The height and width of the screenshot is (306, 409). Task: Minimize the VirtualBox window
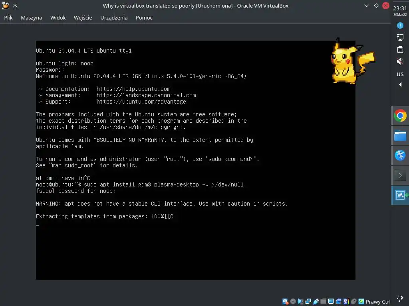[367, 6]
